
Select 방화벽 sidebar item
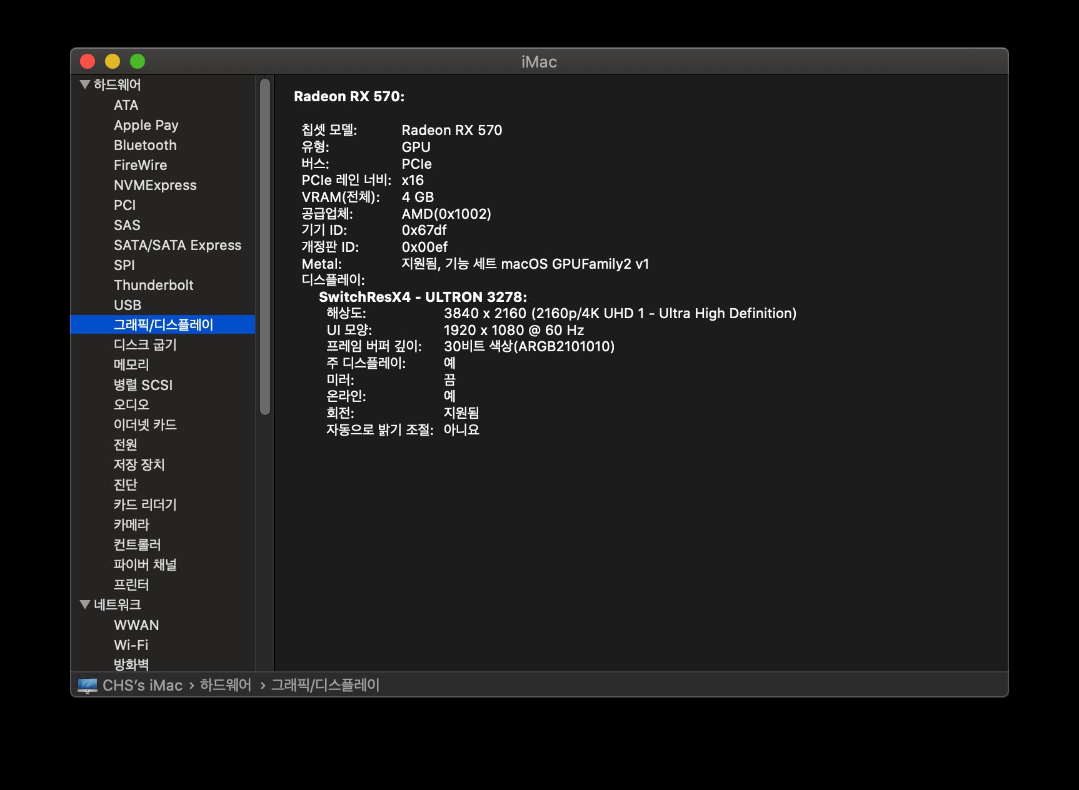click(x=131, y=664)
